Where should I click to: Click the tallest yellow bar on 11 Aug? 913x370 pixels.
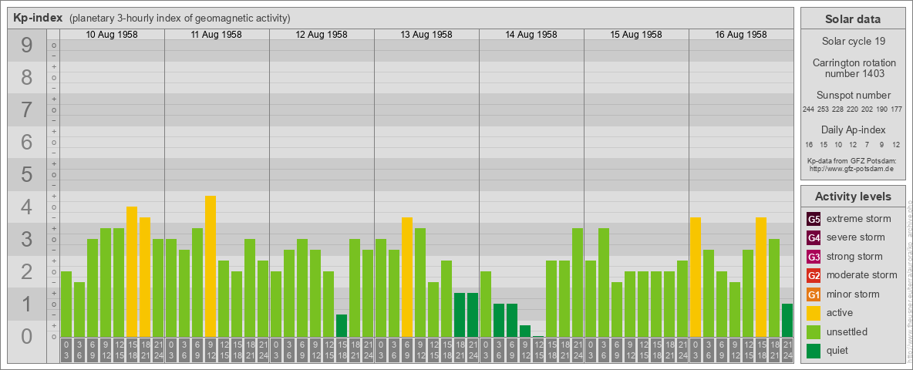(211, 267)
